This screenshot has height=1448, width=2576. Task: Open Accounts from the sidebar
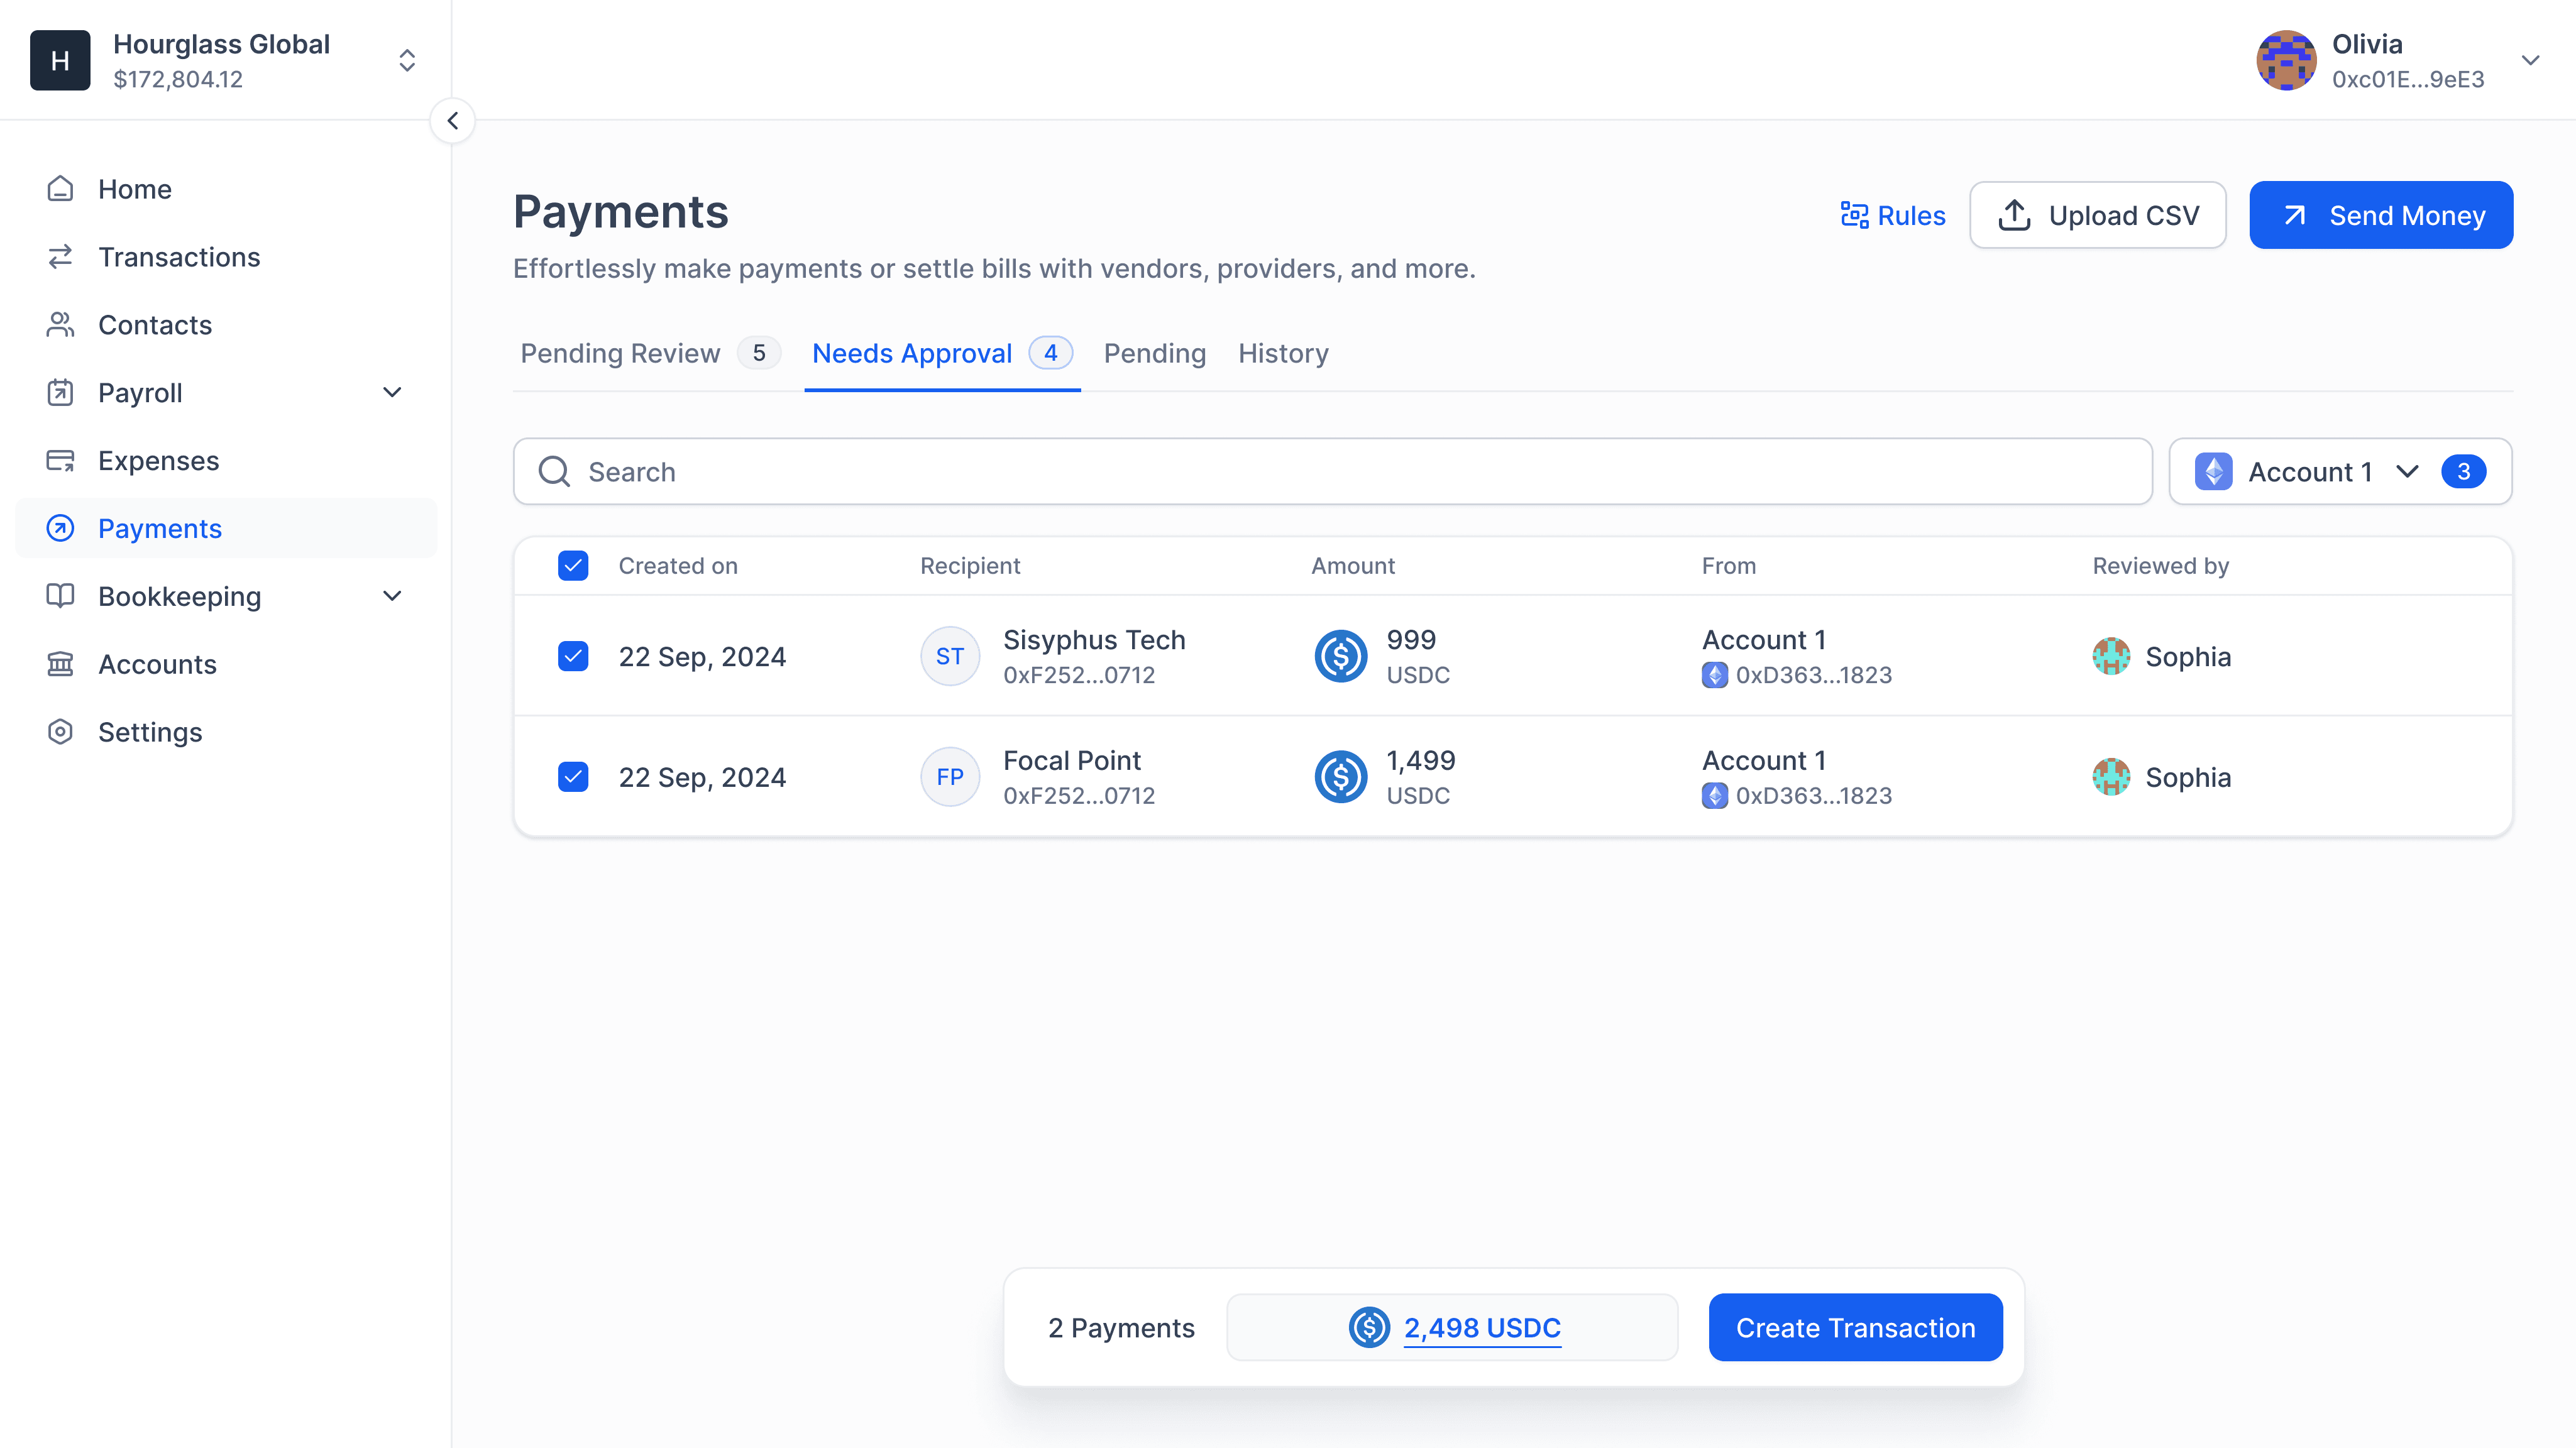(157, 664)
